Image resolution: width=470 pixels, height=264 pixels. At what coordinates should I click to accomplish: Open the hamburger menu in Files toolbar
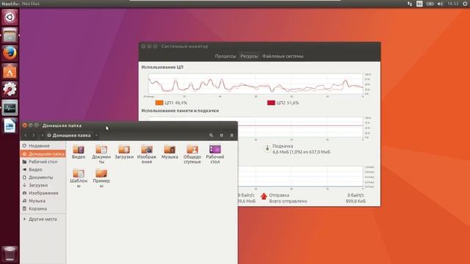pyautogui.click(x=232, y=135)
